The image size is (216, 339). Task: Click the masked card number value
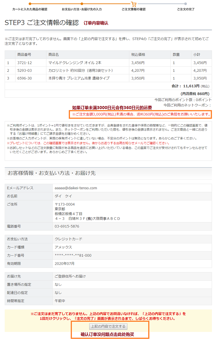click(x=73, y=255)
